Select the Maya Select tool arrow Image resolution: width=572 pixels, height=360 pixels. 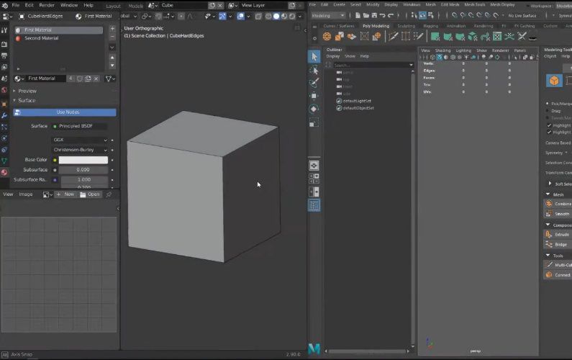314,57
